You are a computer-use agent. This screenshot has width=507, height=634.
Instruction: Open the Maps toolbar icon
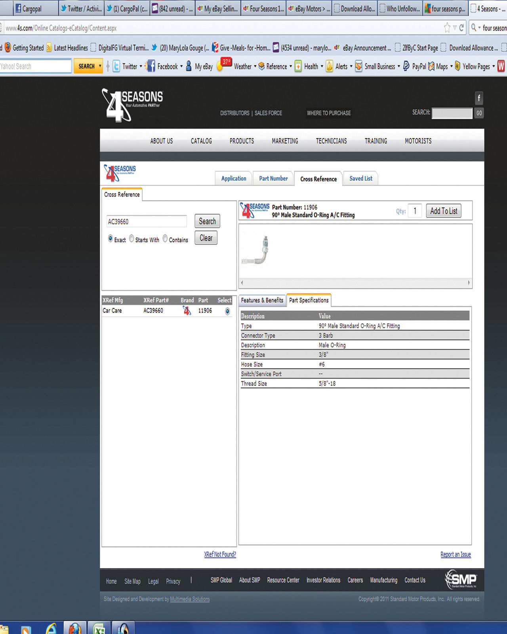pos(431,67)
